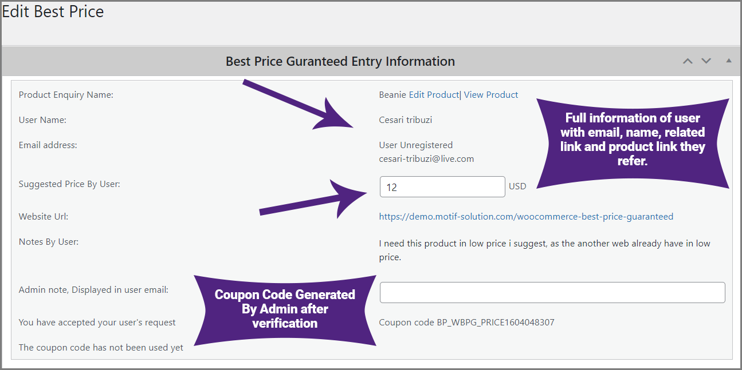
Task: Click the purple Full information of user callout
Action: coord(633,144)
